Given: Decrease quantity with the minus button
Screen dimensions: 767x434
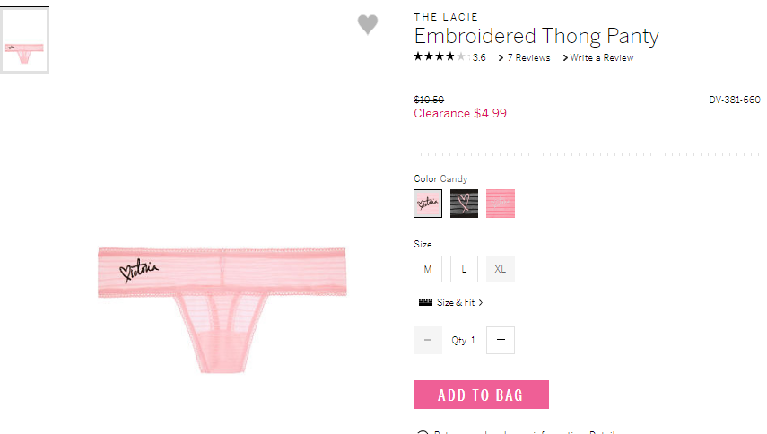Looking at the screenshot, I should [428, 340].
